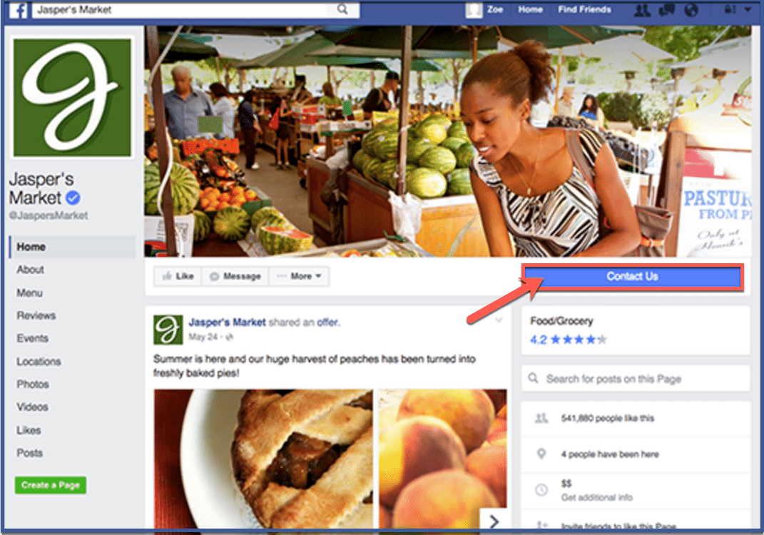Open the peaches photo
Image resolution: width=764 pixels, height=535 pixels.
pyautogui.click(x=443, y=459)
